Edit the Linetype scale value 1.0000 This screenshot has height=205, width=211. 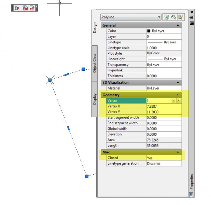[164, 48]
